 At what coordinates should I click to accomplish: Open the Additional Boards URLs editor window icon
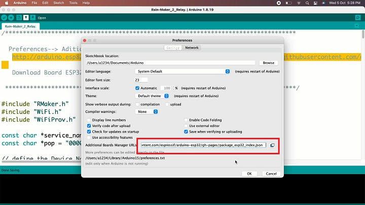(272, 145)
